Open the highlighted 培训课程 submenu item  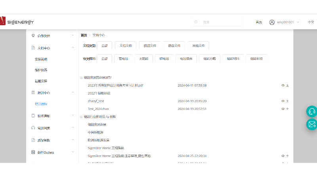point(41,104)
